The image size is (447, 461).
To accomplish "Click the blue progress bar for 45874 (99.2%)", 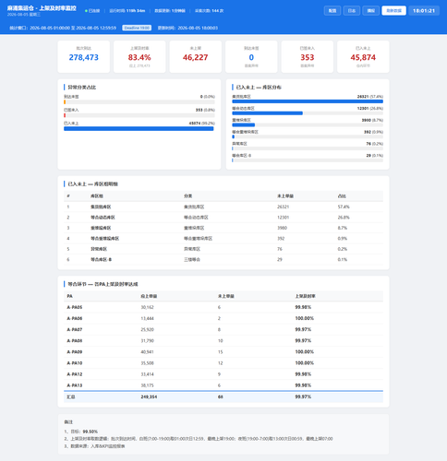I will [139, 128].
